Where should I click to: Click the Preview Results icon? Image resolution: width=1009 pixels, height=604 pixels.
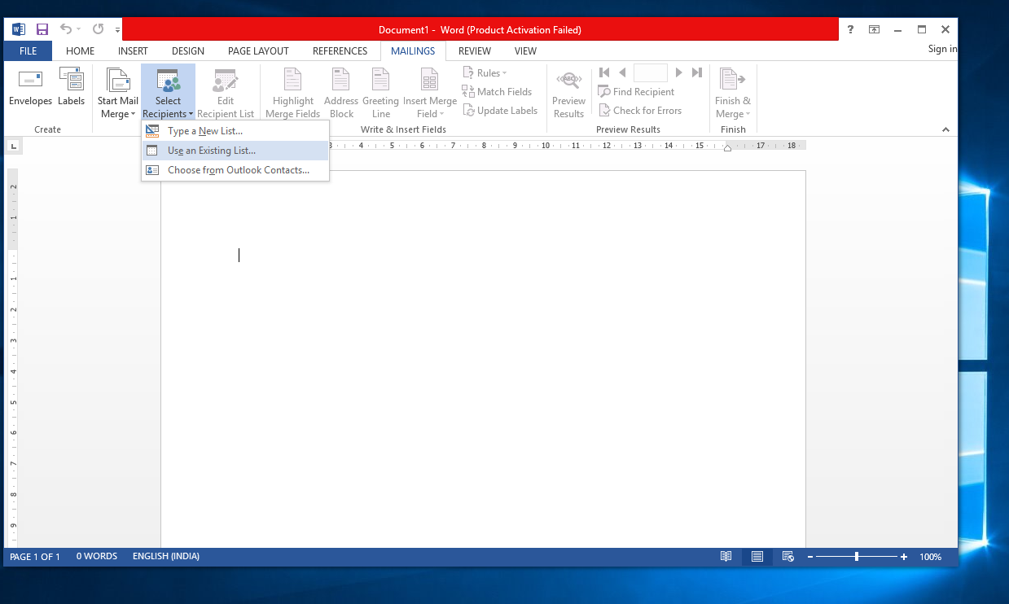click(568, 81)
